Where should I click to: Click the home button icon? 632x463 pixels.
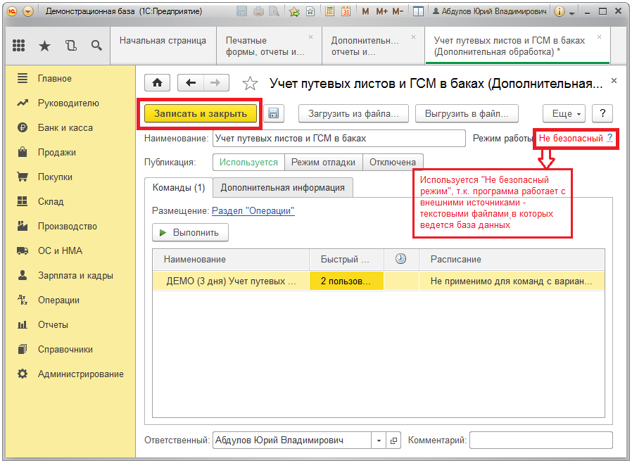pyautogui.click(x=157, y=83)
